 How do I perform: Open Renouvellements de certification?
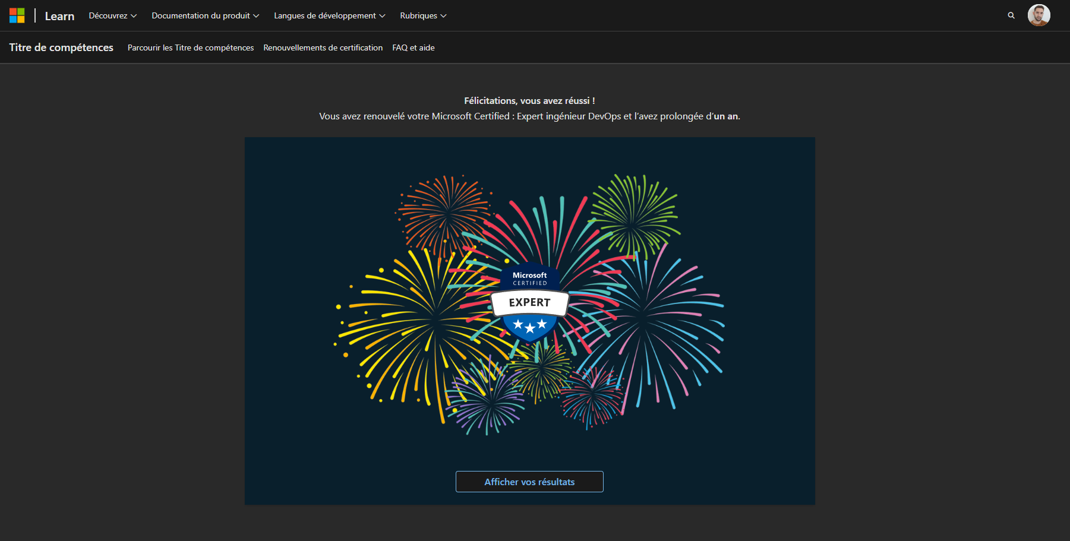coord(323,48)
